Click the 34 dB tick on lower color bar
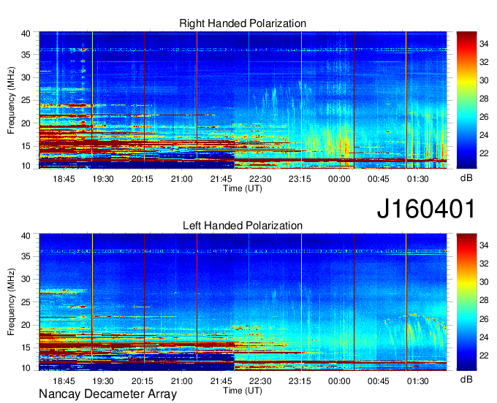Screen dimensions: 497x403 (484, 245)
